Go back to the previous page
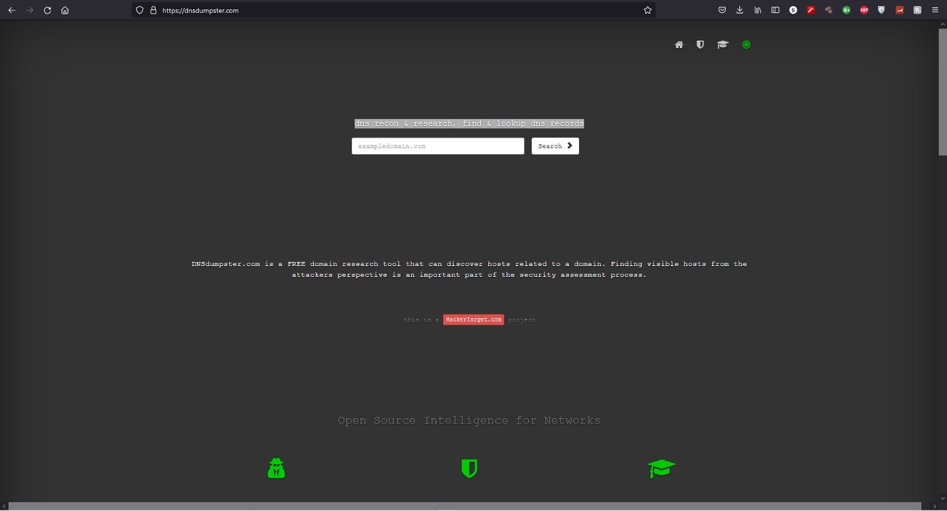Screen dimensions: 947x511 (11, 10)
